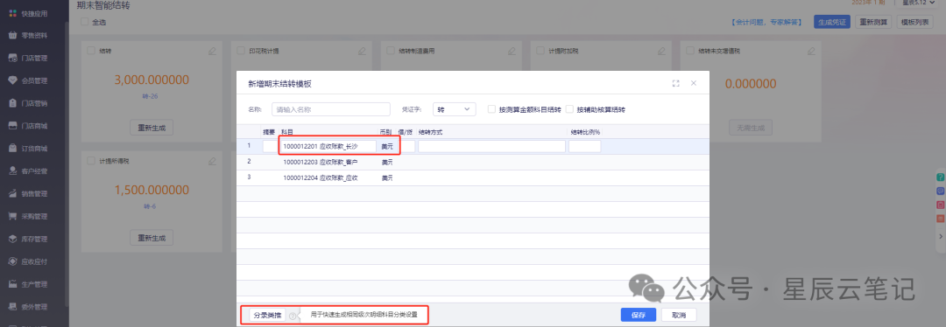
Task: Open the 凭证字 dropdown showing 转
Action: pyautogui.click(x=455, y=109)
